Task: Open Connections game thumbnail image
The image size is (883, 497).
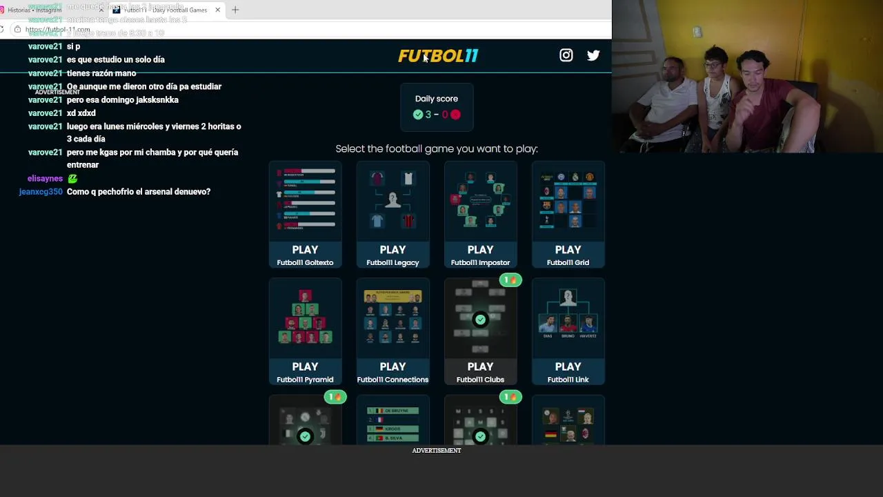Action: [393, 318]
